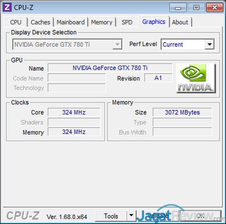Click the Perf Level dropdown arrow
Viewport: 226px width, 224px height.
[x=210, y=44]
